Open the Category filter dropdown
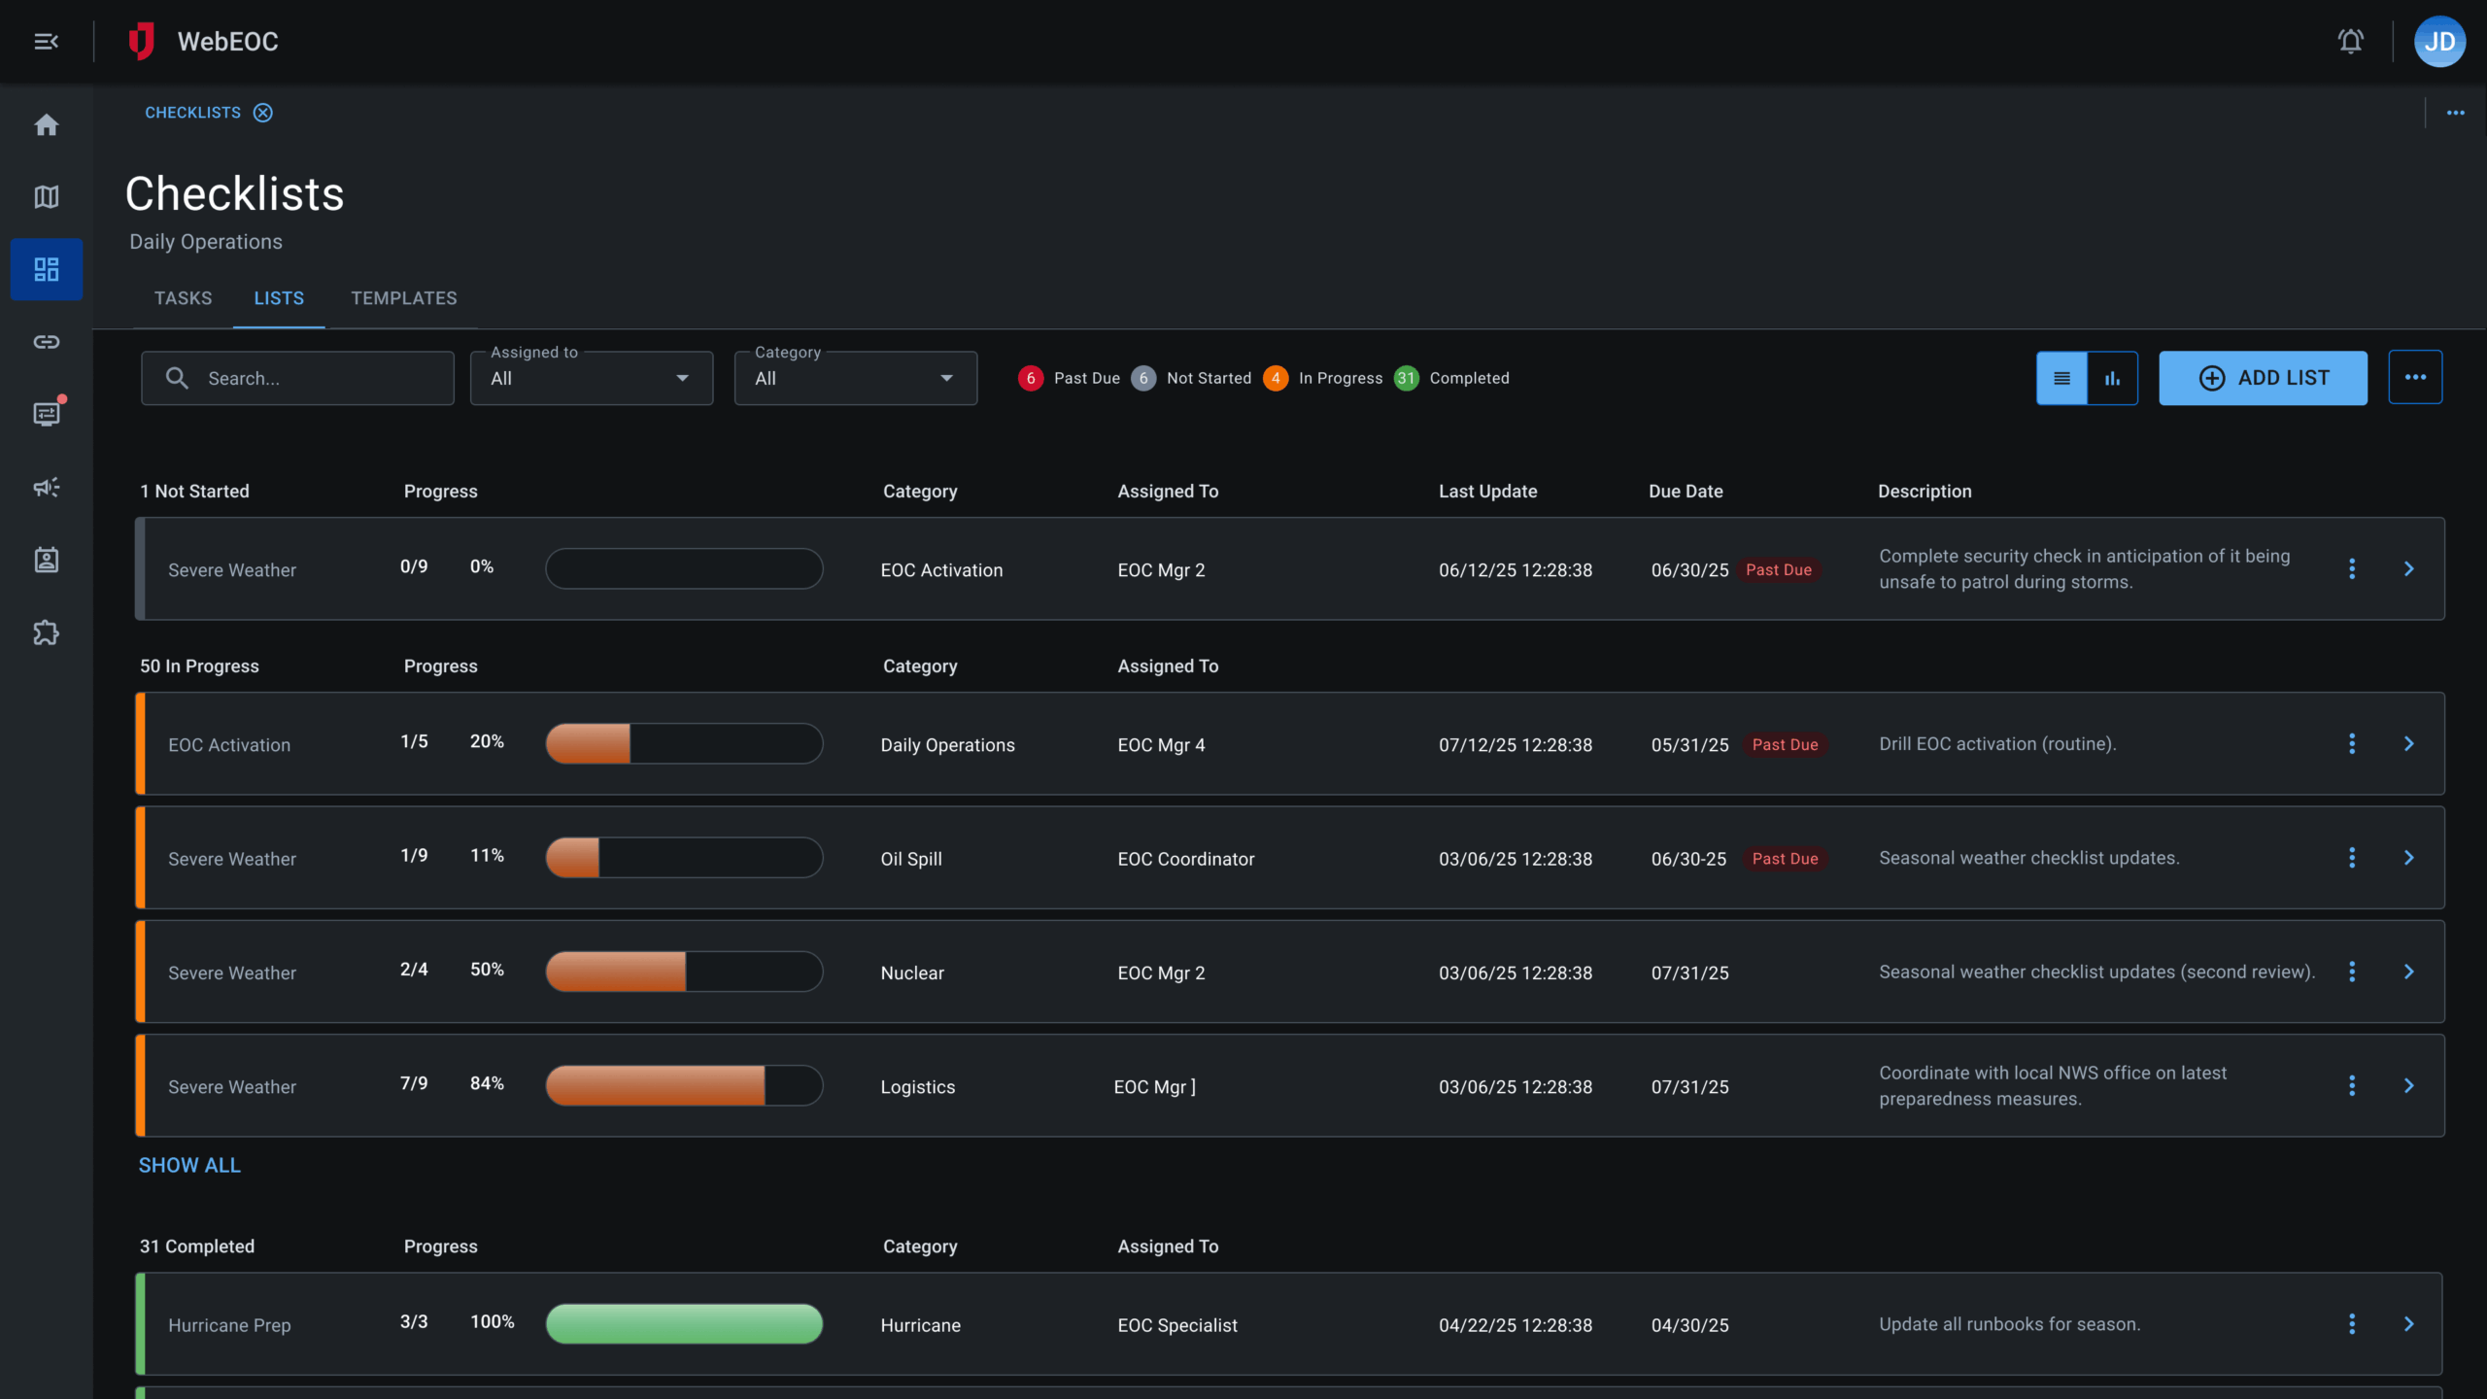Viewport: 2487px width, 1399px height. click(854, 378)
